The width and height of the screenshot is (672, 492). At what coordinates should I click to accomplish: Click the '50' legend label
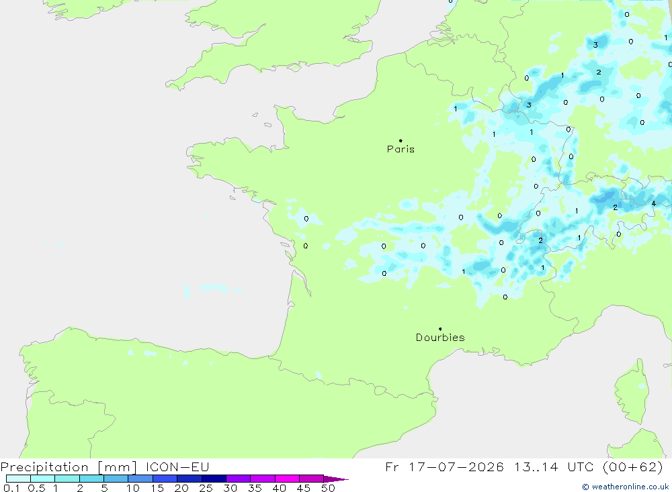click(328, 488)
